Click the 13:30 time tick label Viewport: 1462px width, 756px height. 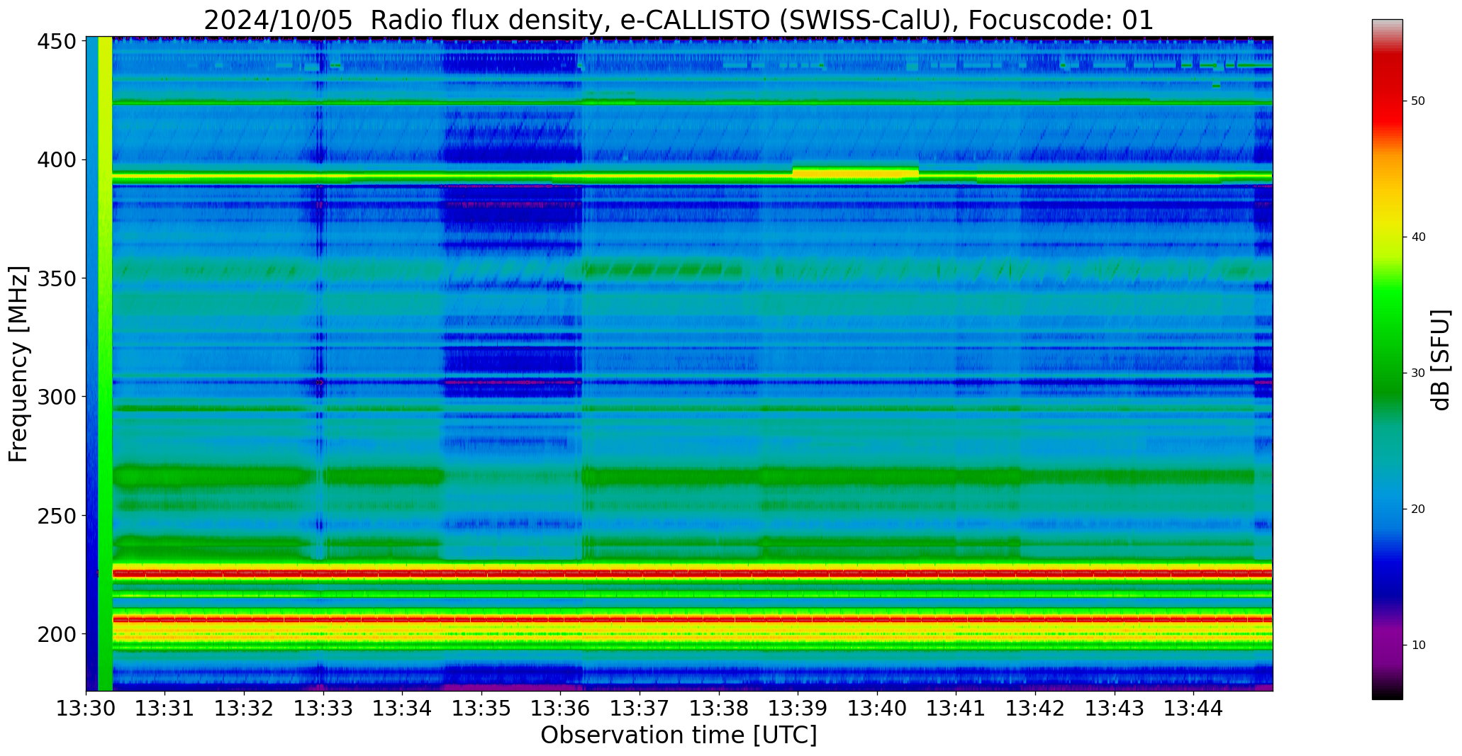87,709
